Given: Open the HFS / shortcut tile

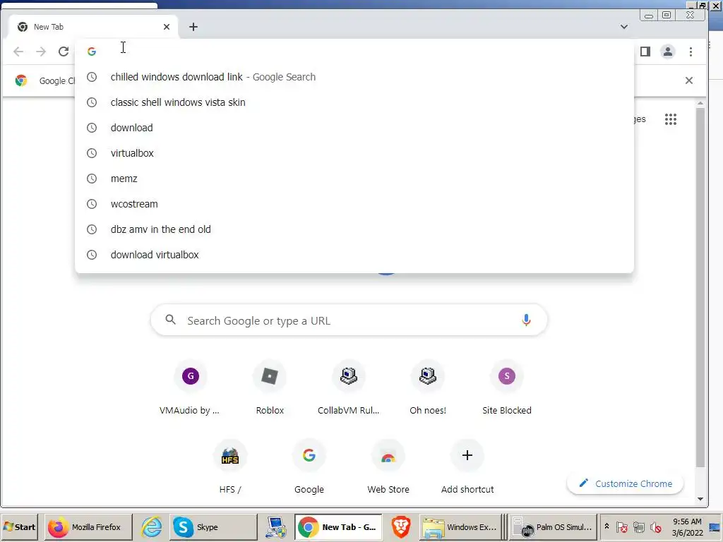Looking at the screenshot, I should click(x=230, y=468).
